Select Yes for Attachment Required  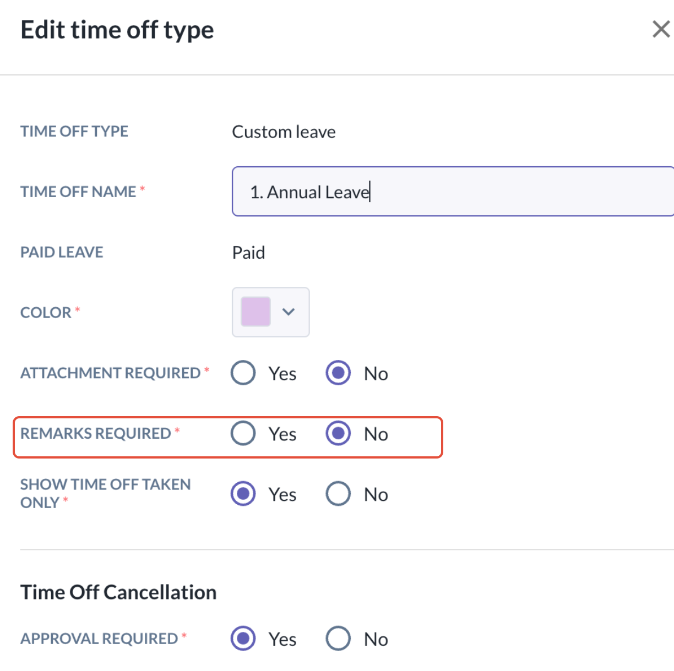(243, 373)
